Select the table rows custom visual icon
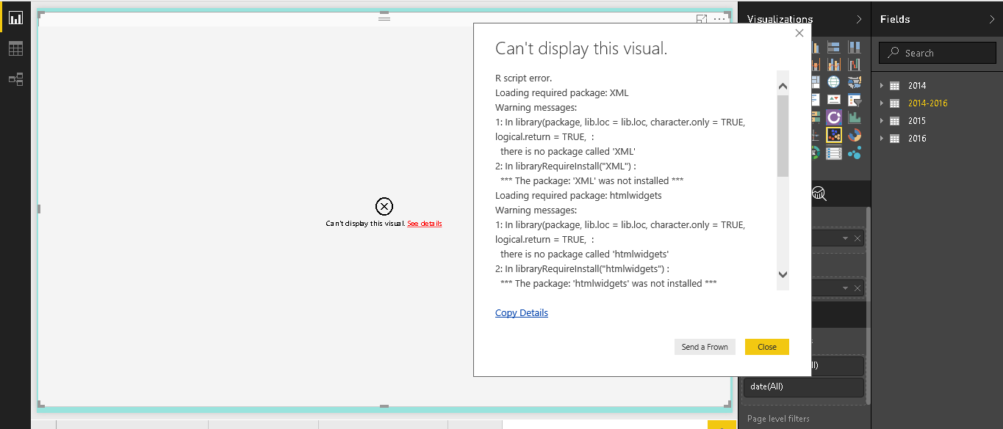Screen dimensions: 1003x429 point(833,153)
